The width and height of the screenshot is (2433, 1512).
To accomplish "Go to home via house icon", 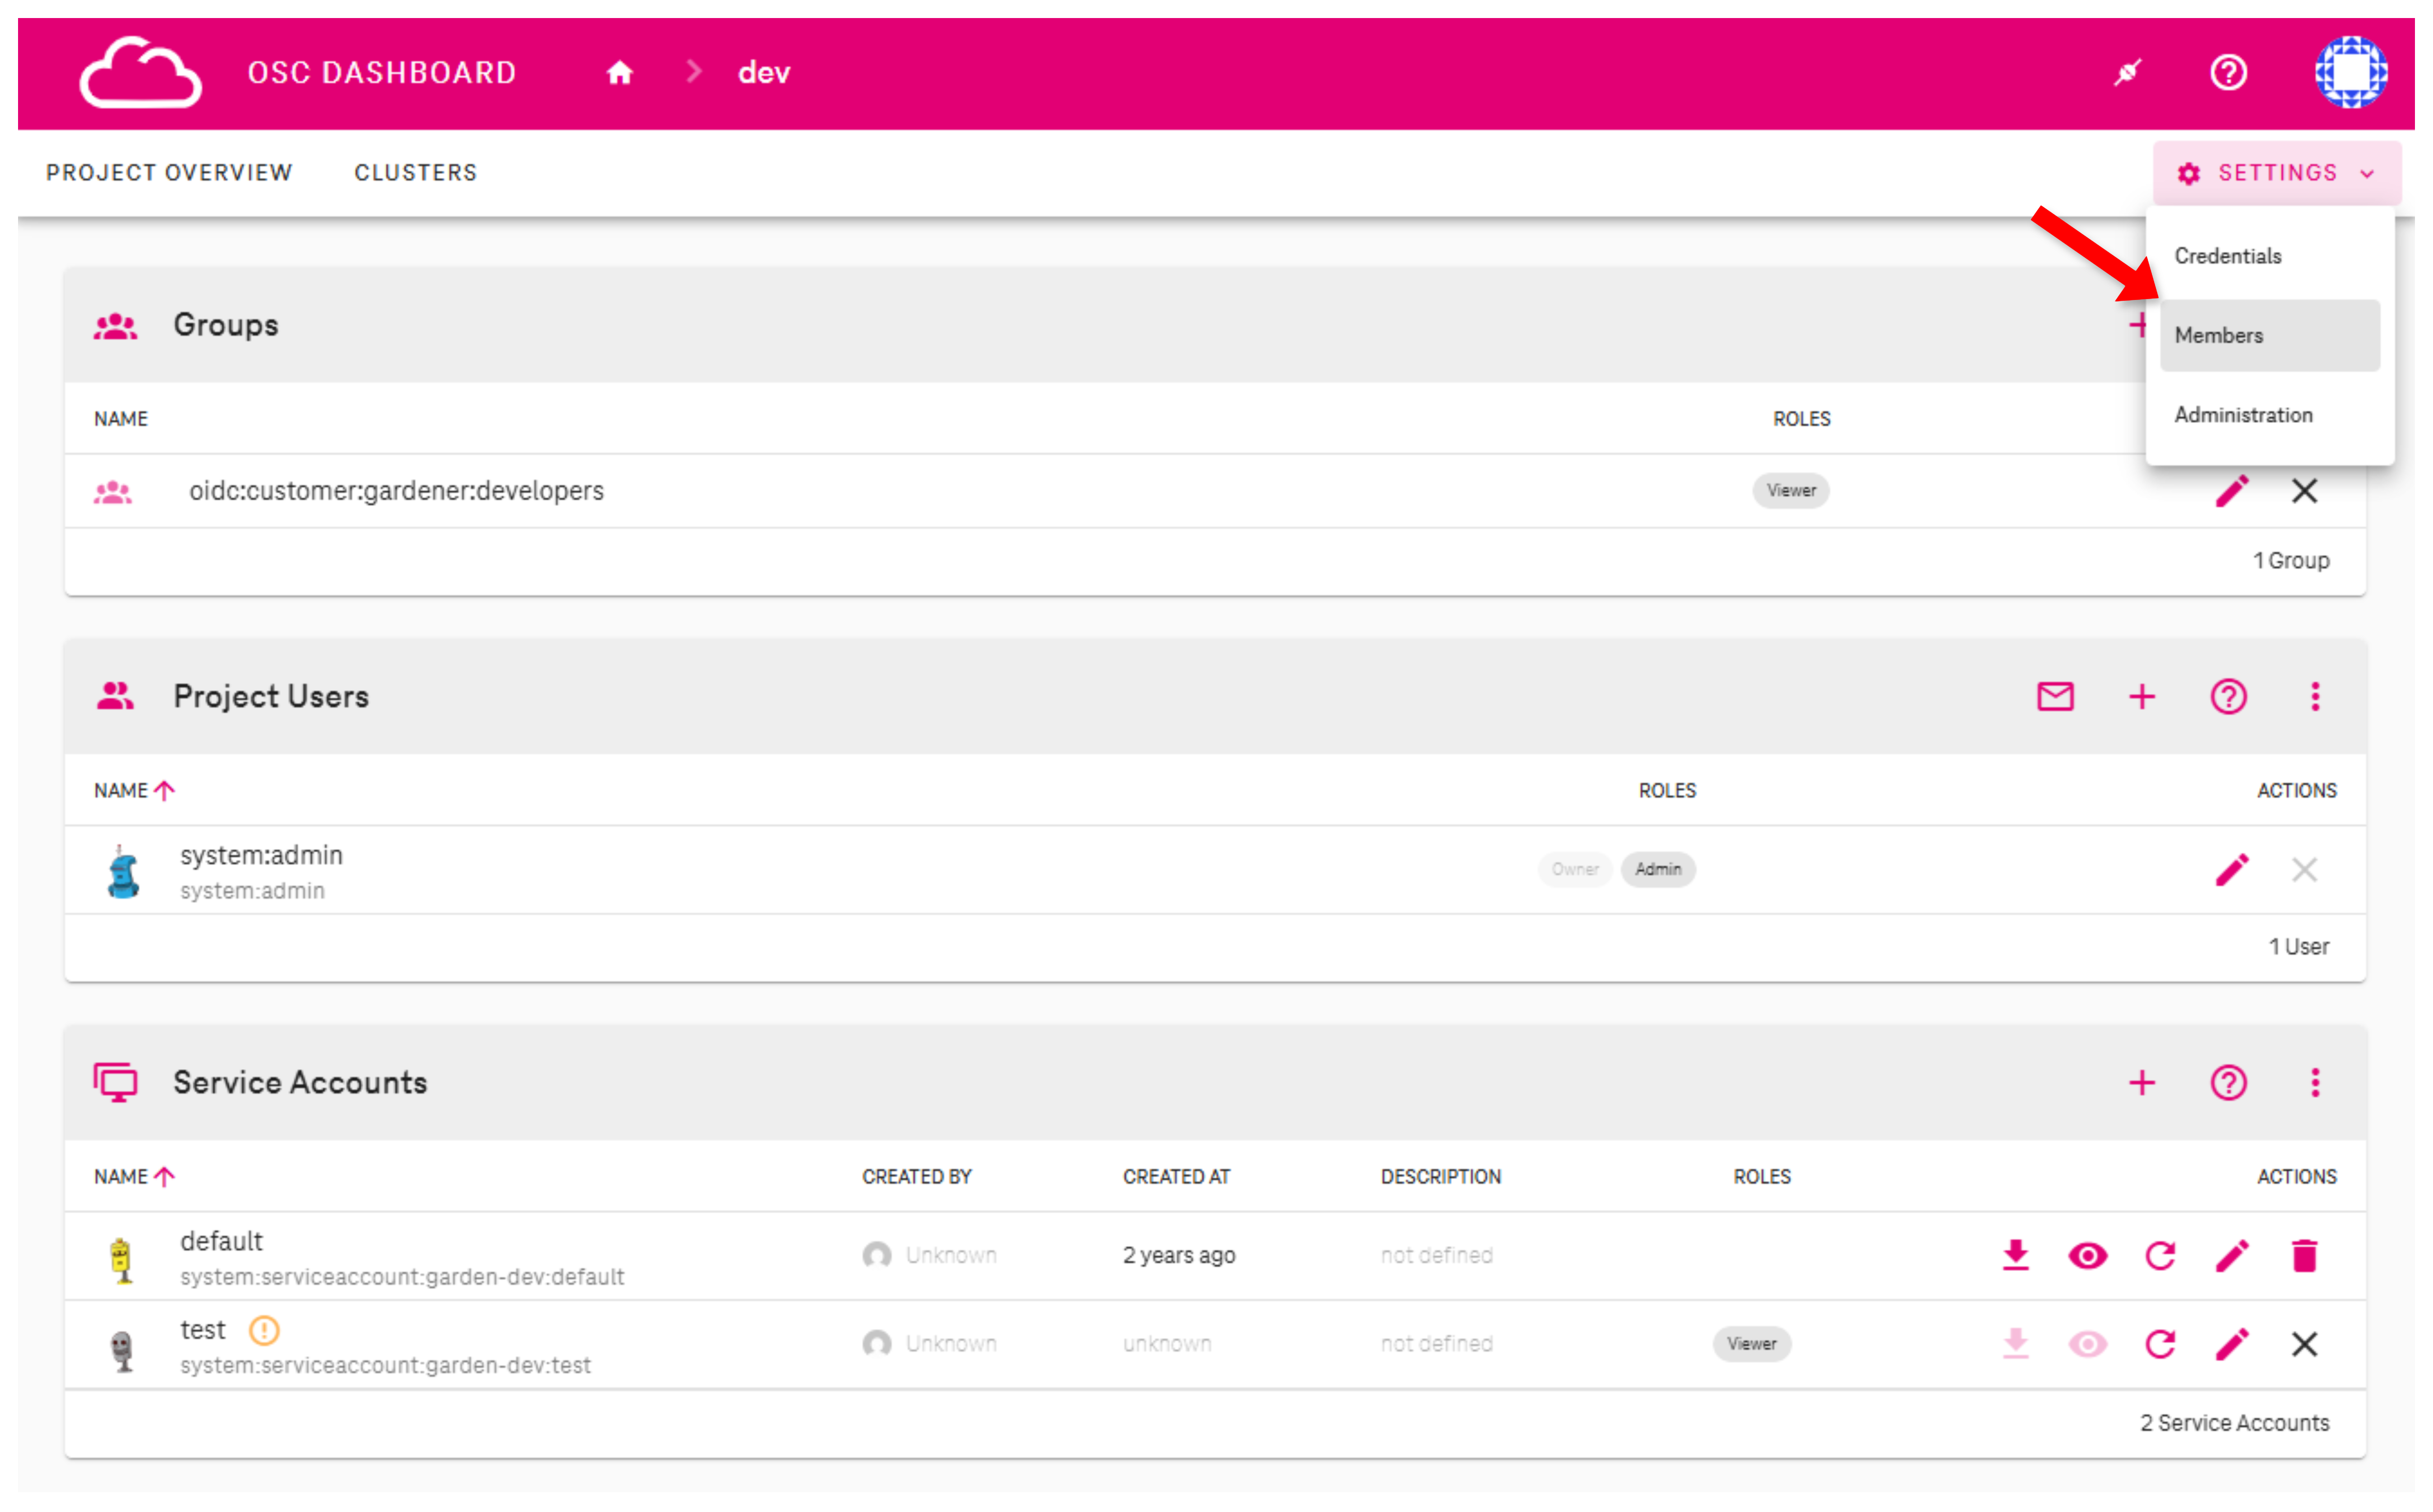I will coord(619,72).
